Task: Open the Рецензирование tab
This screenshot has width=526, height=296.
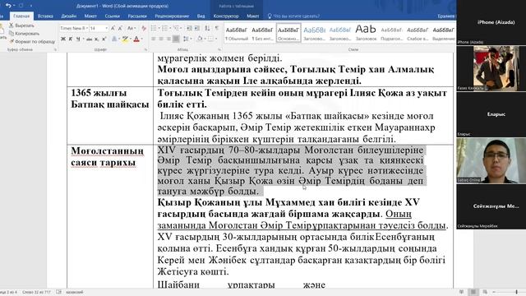Action: tap(172, 16)
